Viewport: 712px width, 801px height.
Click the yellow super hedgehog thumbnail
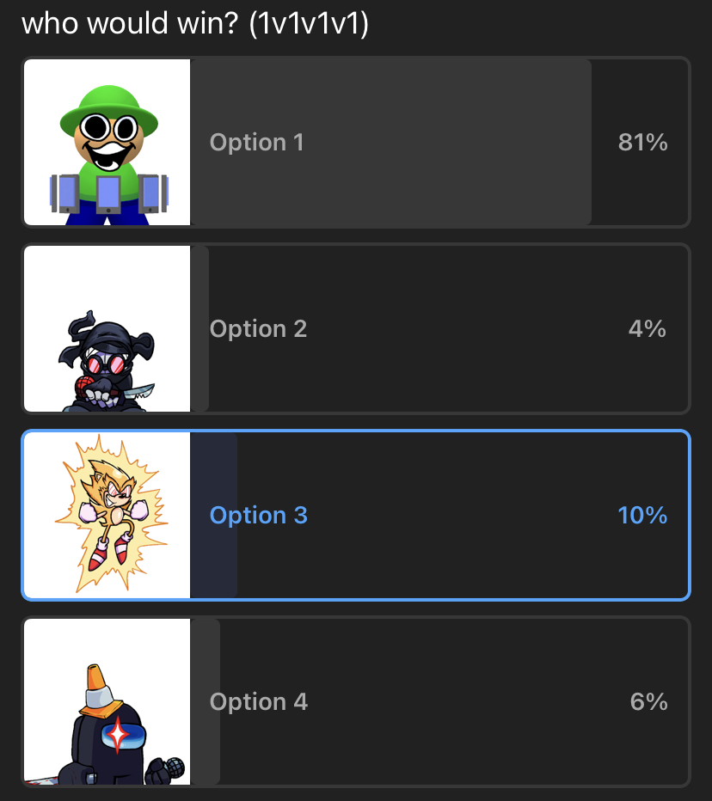point(107,515)
